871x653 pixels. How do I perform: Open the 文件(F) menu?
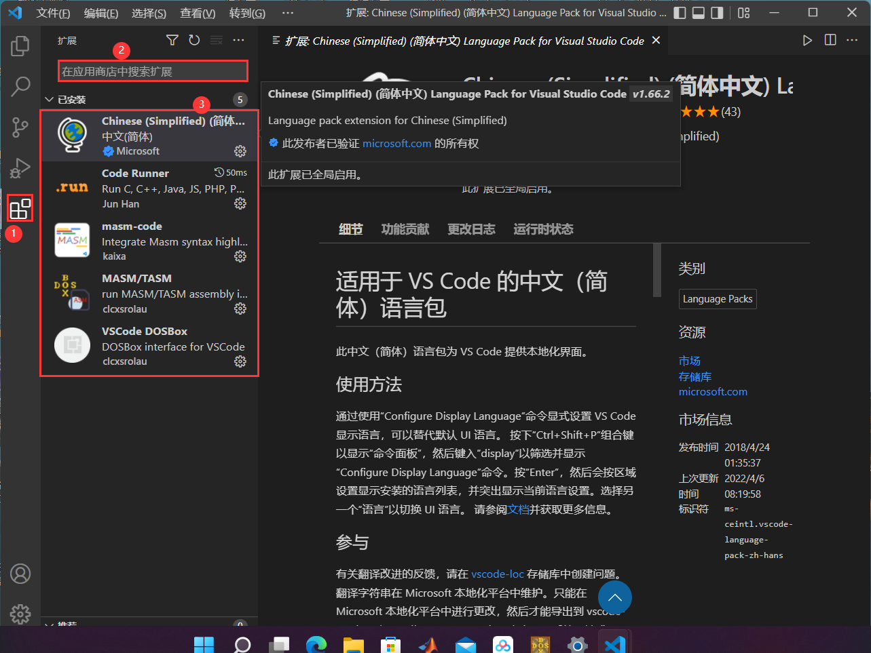53,13
